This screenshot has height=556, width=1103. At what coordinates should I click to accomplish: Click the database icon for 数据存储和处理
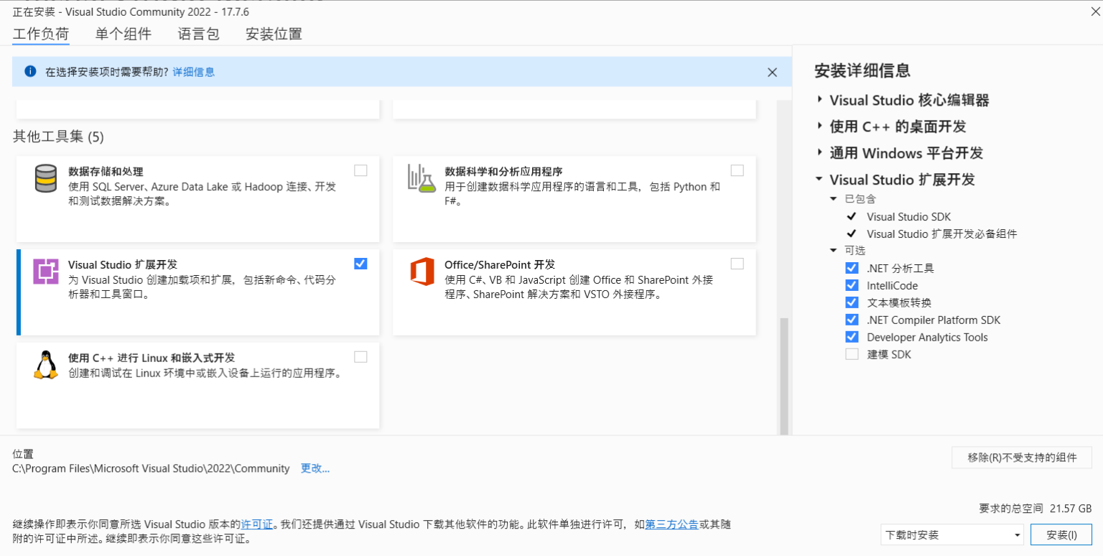click(x=46, y=178)
